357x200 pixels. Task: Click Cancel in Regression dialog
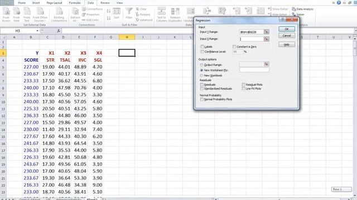coord(287,36)
